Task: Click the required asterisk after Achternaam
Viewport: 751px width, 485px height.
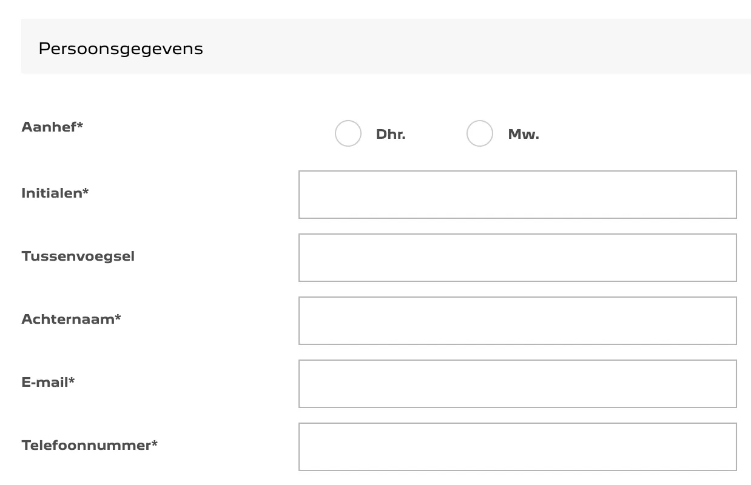Action: (x=118, y=317)
